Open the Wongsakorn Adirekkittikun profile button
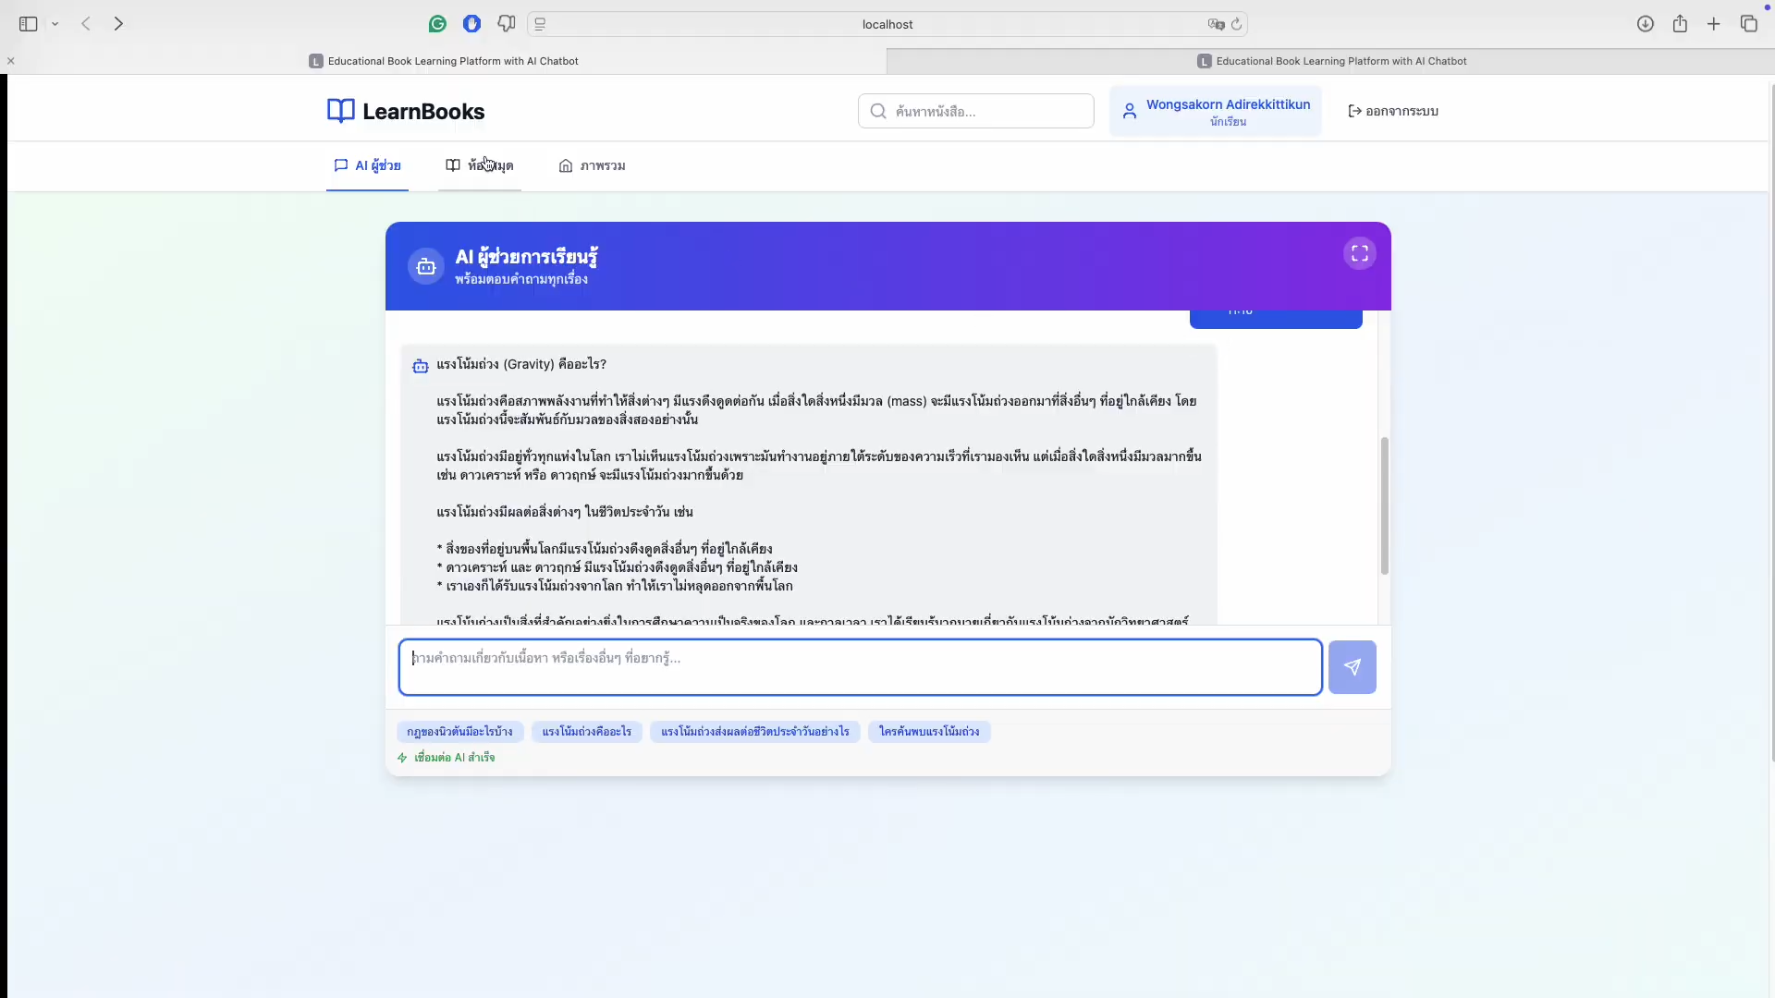This screenshot has width=1775, height=998. (x=1215, y=111)
